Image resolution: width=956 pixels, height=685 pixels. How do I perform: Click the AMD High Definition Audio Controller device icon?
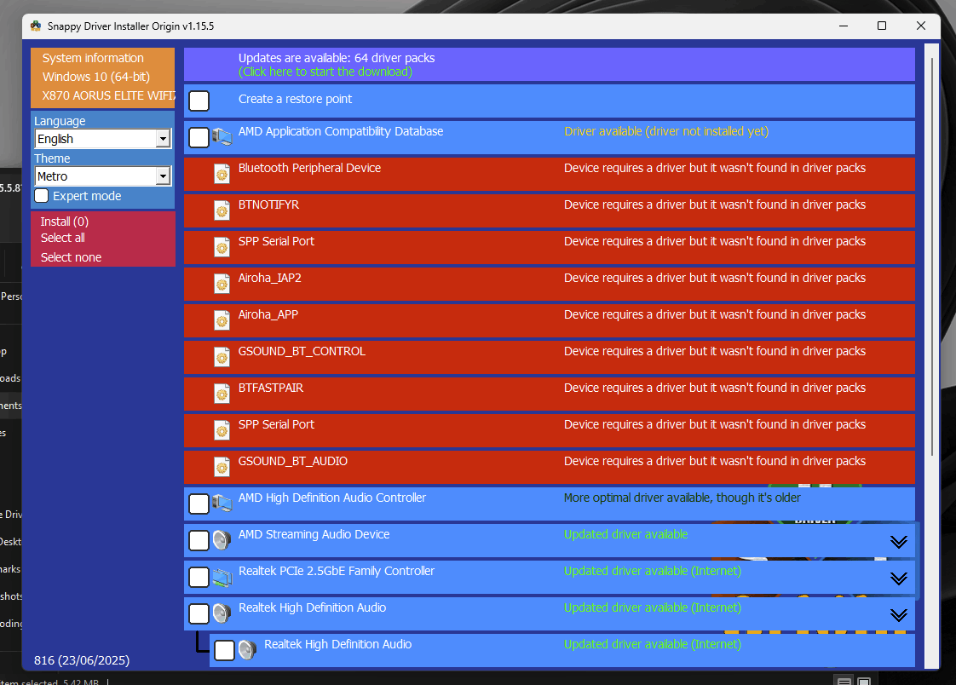(223, 504)
